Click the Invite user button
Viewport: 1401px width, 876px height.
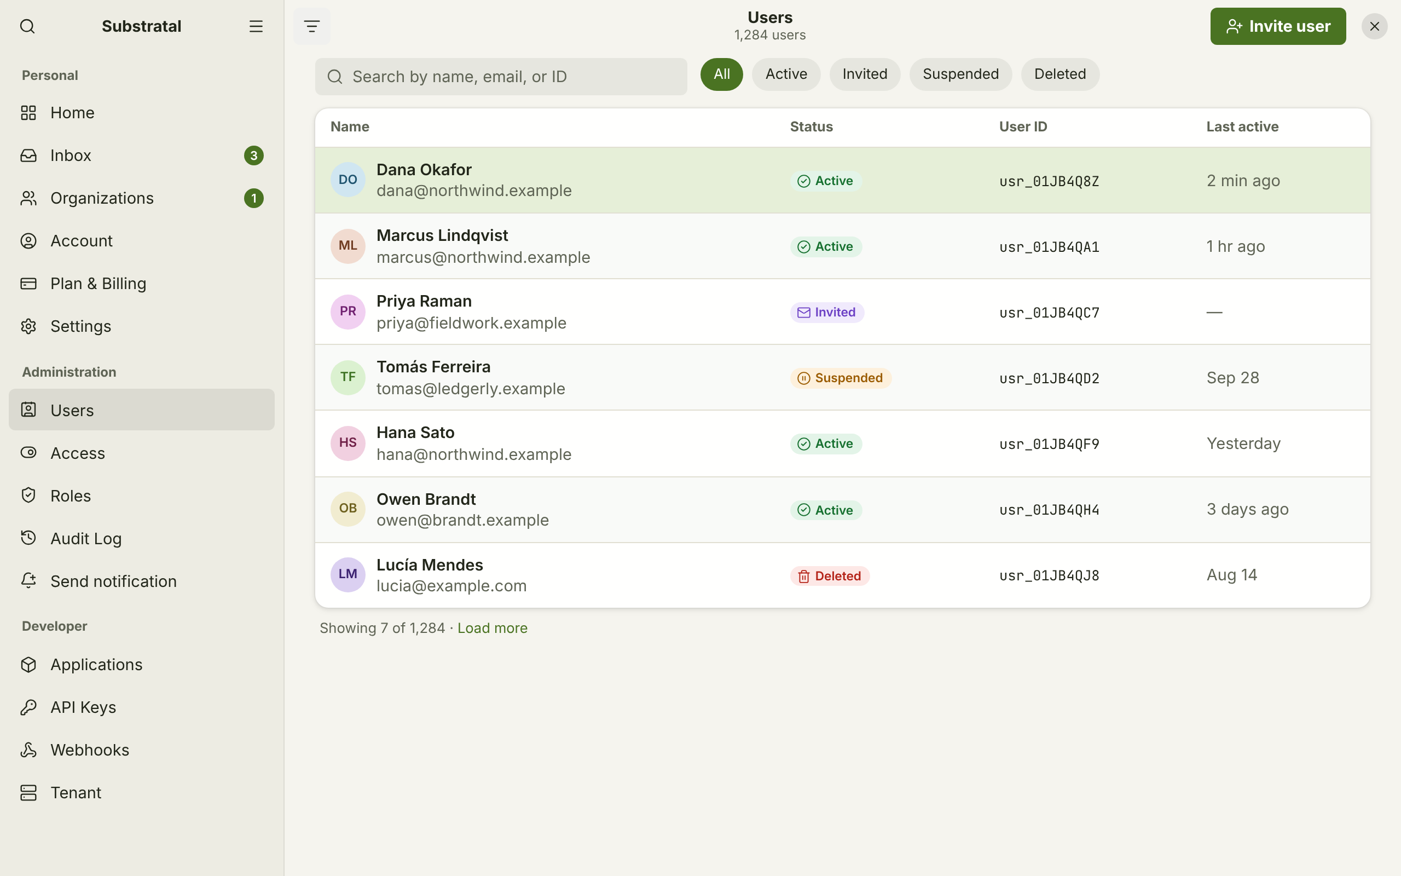1278,26
